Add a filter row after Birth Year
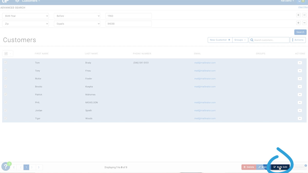 298,15
